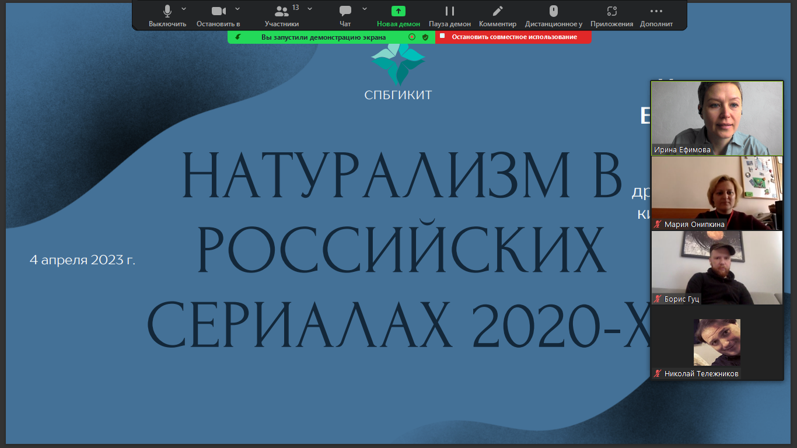Screen dimensions: 797x448
Task: Open the Приложения apps icon
Action: 611,11
